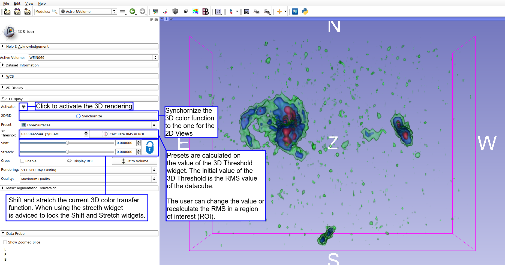This screenshot has height=265, width=505.
Task: Click the SAVE scene icon
Action: 27,11
